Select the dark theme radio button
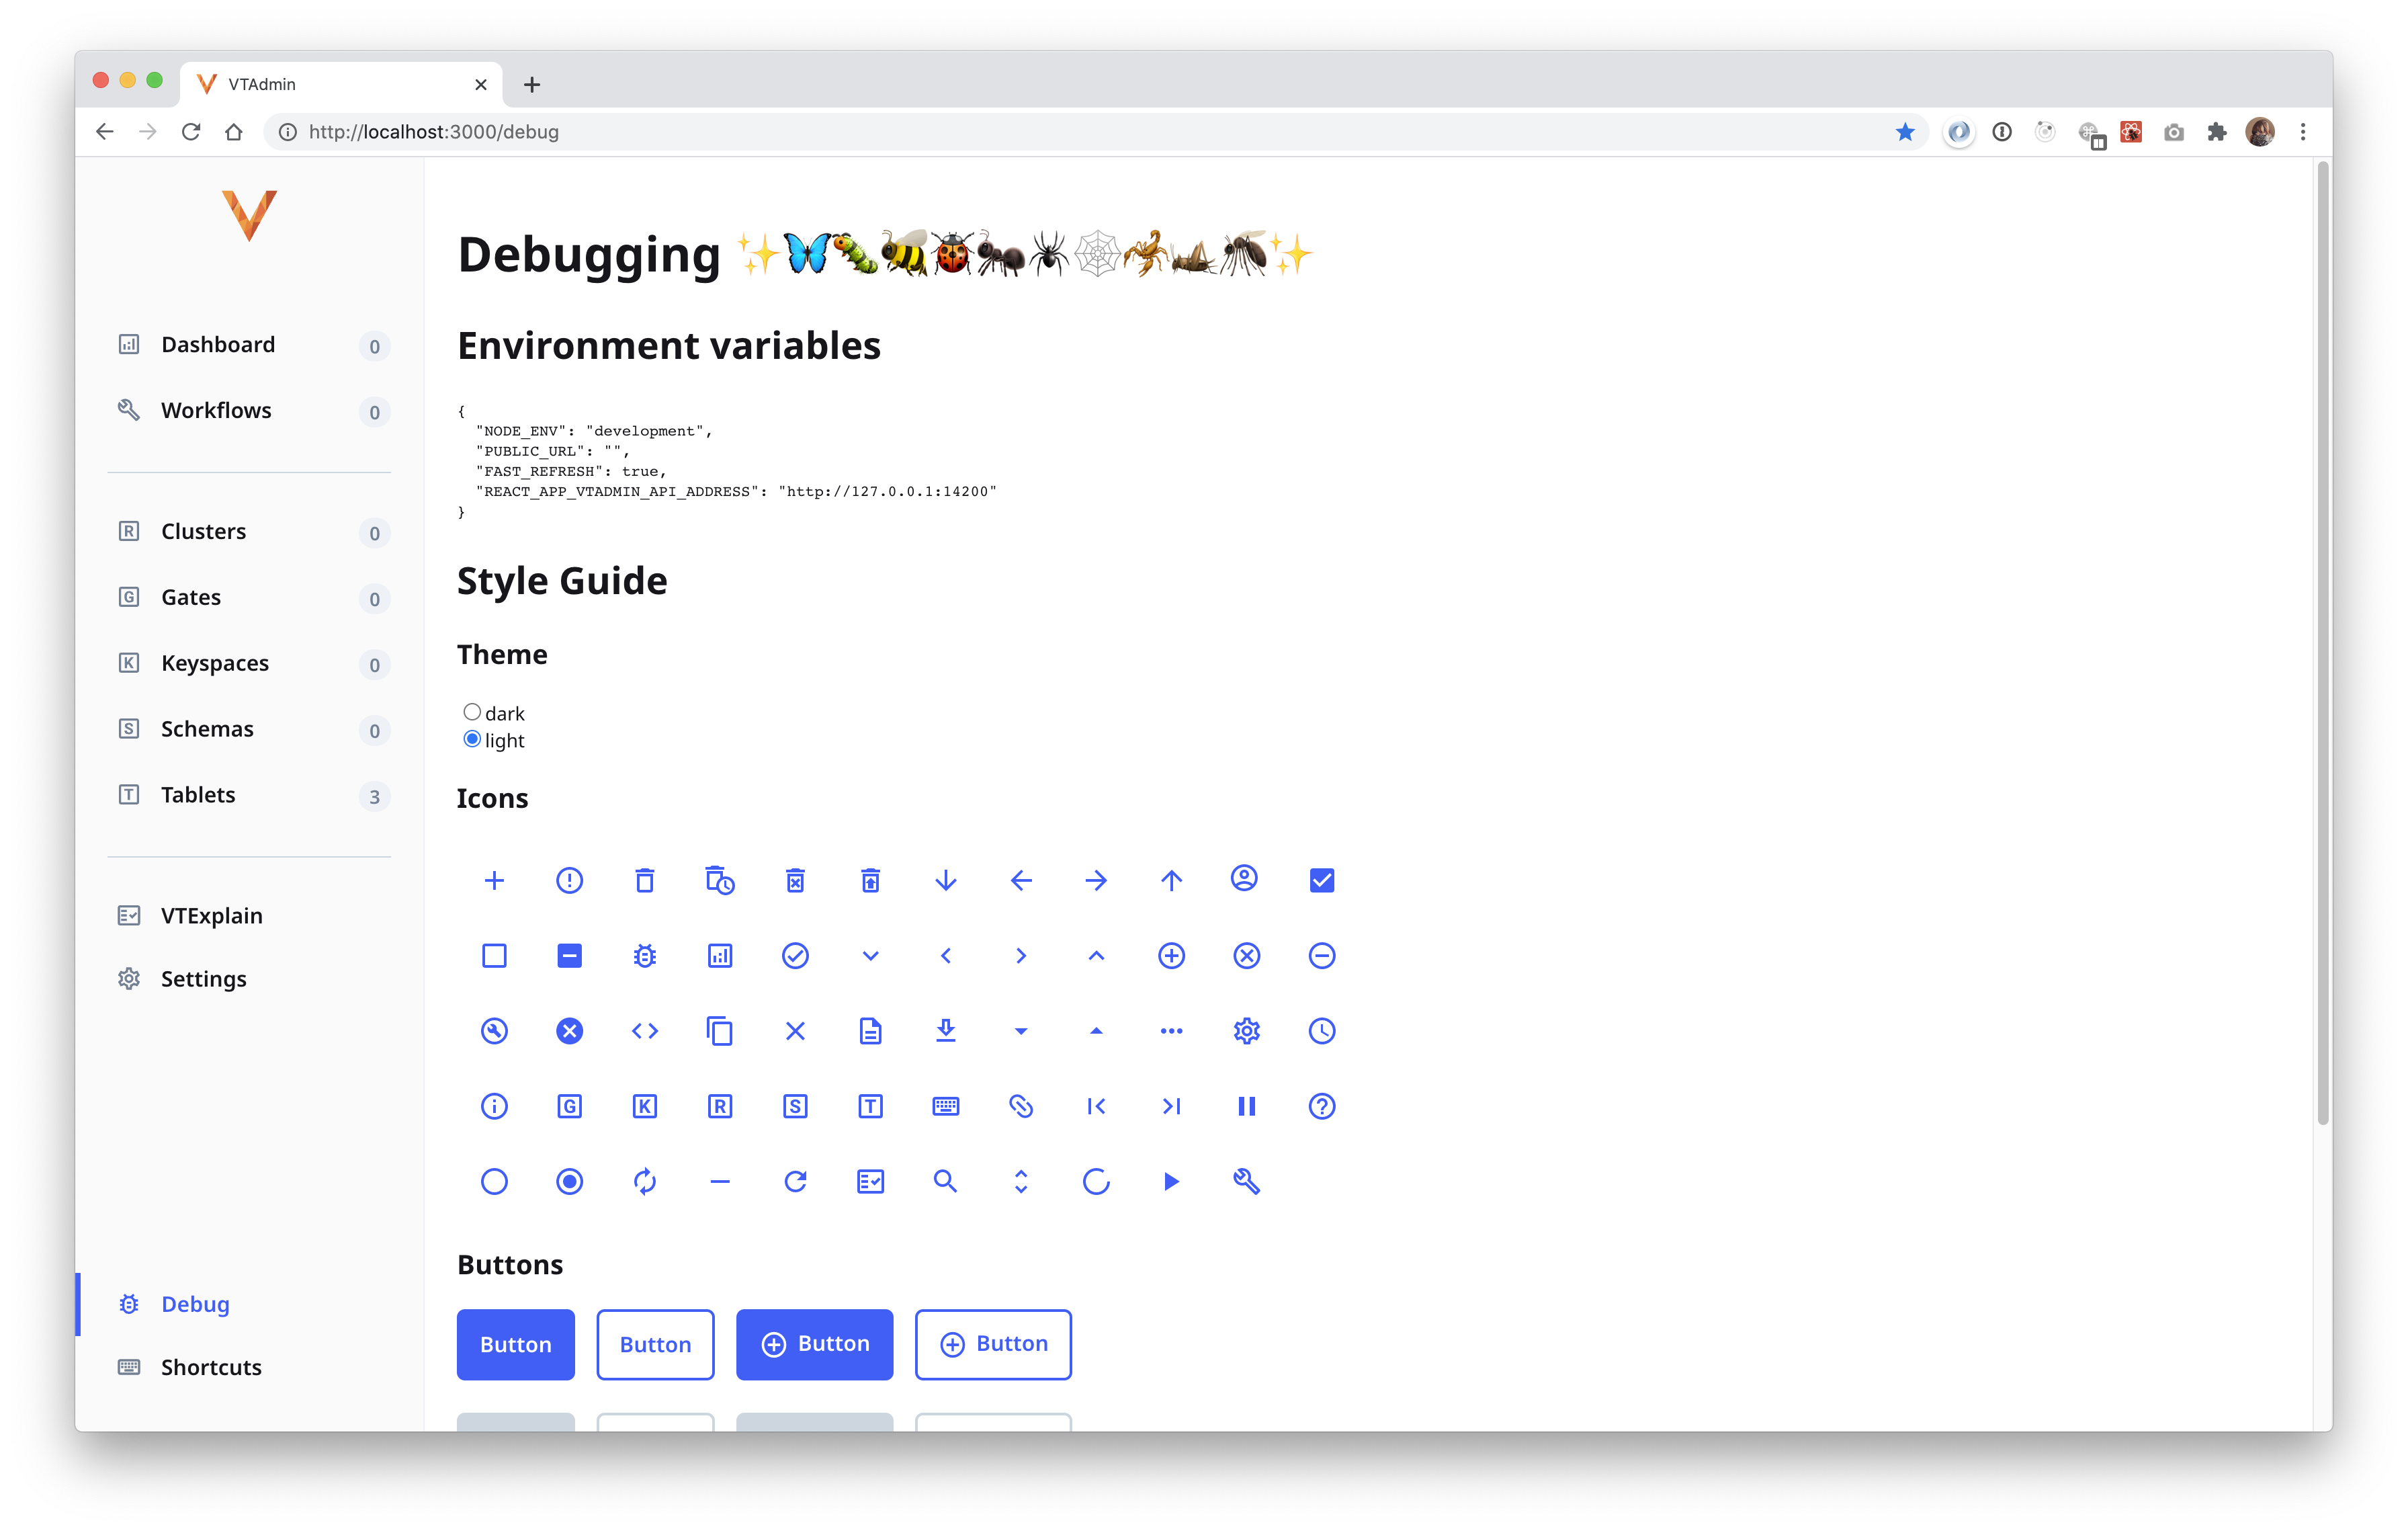This screenshot has width=2408, height=1531. tap(472, 712)
